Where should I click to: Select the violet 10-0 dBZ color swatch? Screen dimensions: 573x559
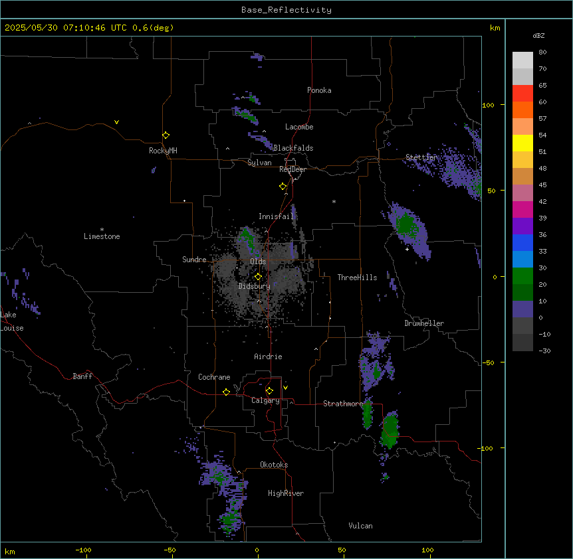(522, 309)
